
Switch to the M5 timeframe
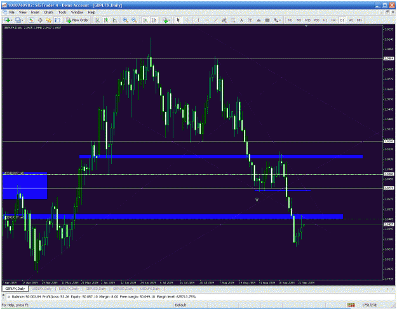pos(299,20)
